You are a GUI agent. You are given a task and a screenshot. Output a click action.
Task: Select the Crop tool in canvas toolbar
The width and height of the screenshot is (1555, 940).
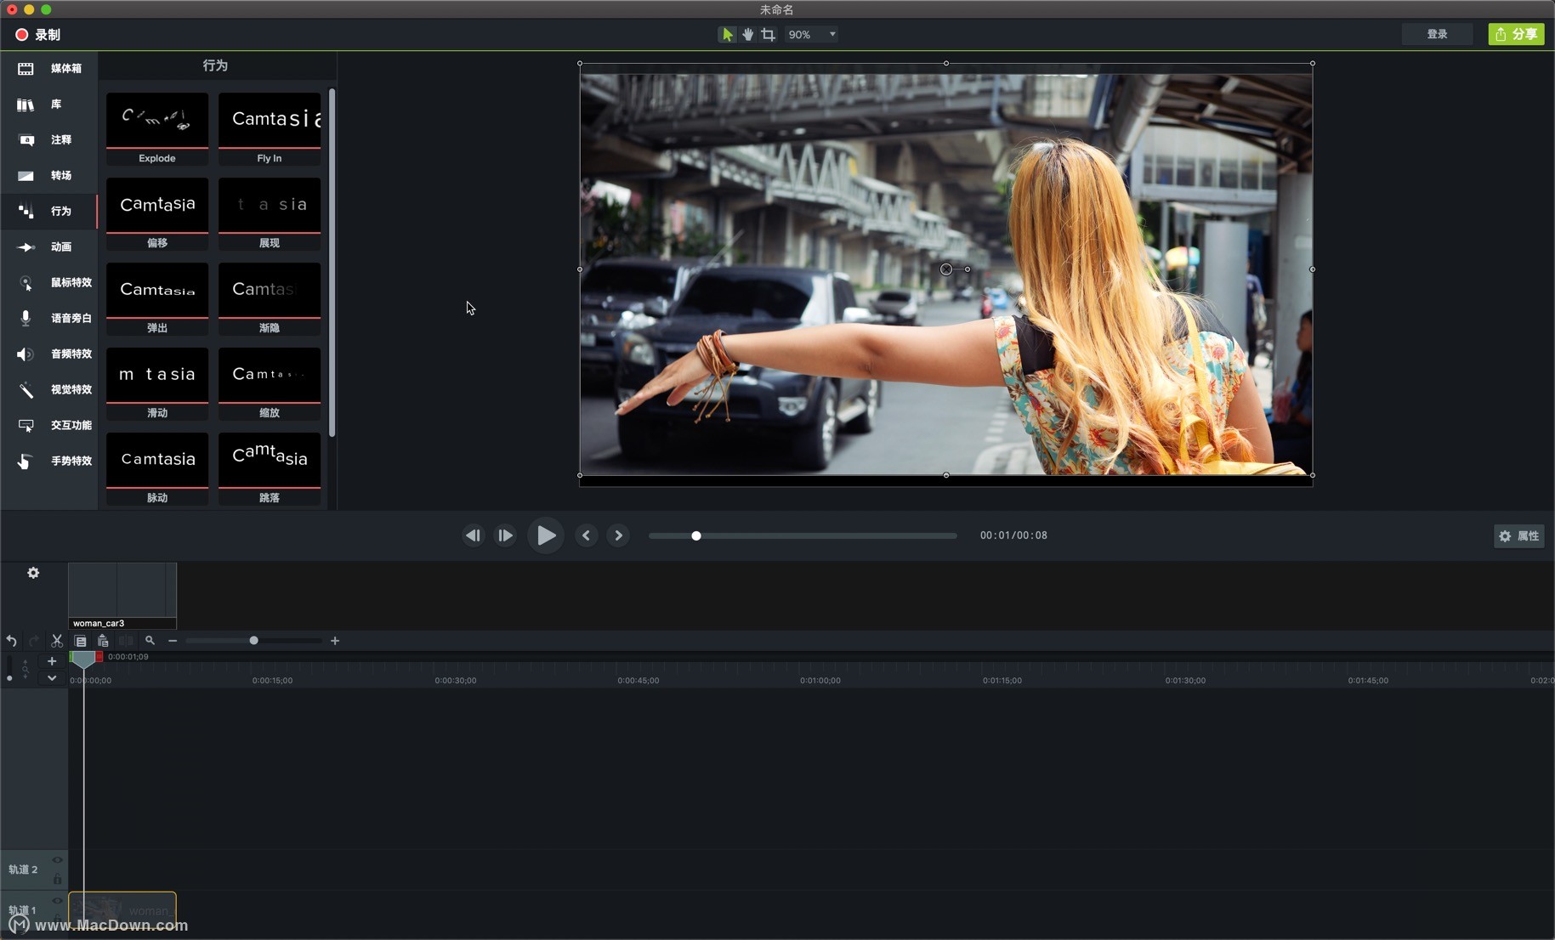click(x=769, y=34)
